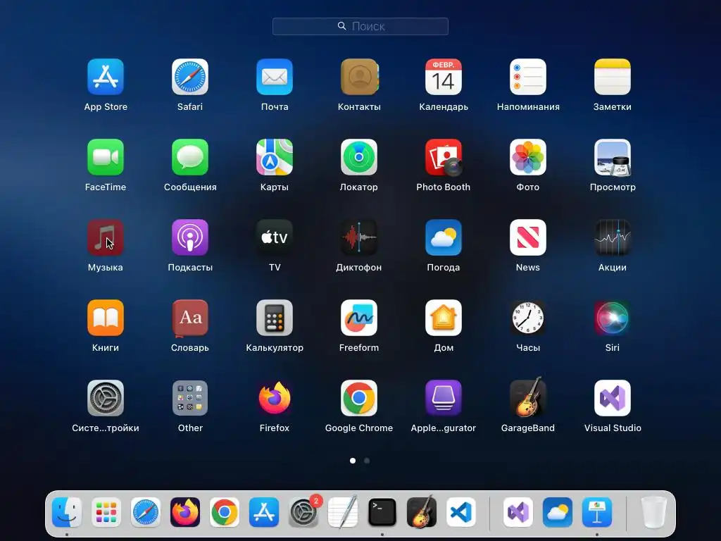Open the Заметки notes app
Viewport: 721px width, 541px height.
613,77
